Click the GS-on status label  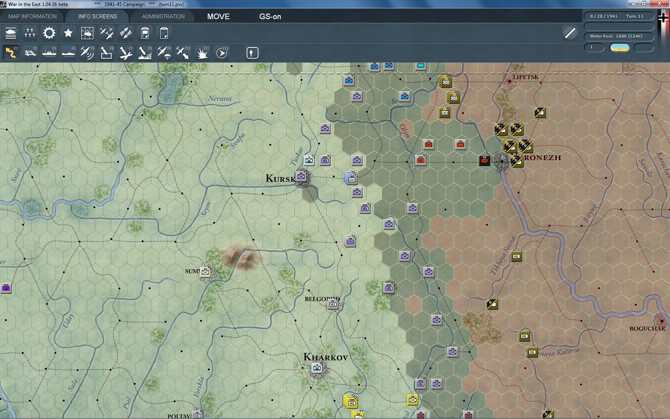[270, 16]
